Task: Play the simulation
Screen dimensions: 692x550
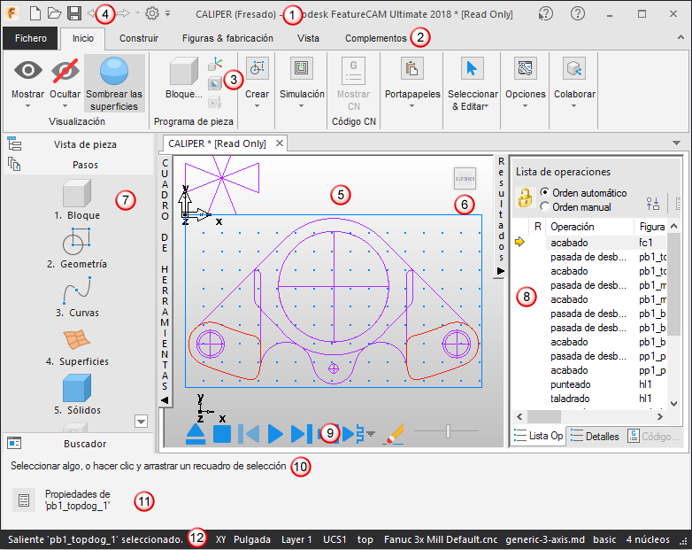Action: (275, 434)
